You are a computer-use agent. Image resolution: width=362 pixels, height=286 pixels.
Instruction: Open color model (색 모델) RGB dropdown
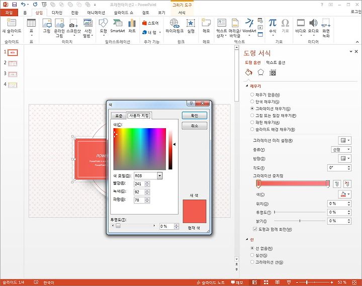tap(159, 175)
